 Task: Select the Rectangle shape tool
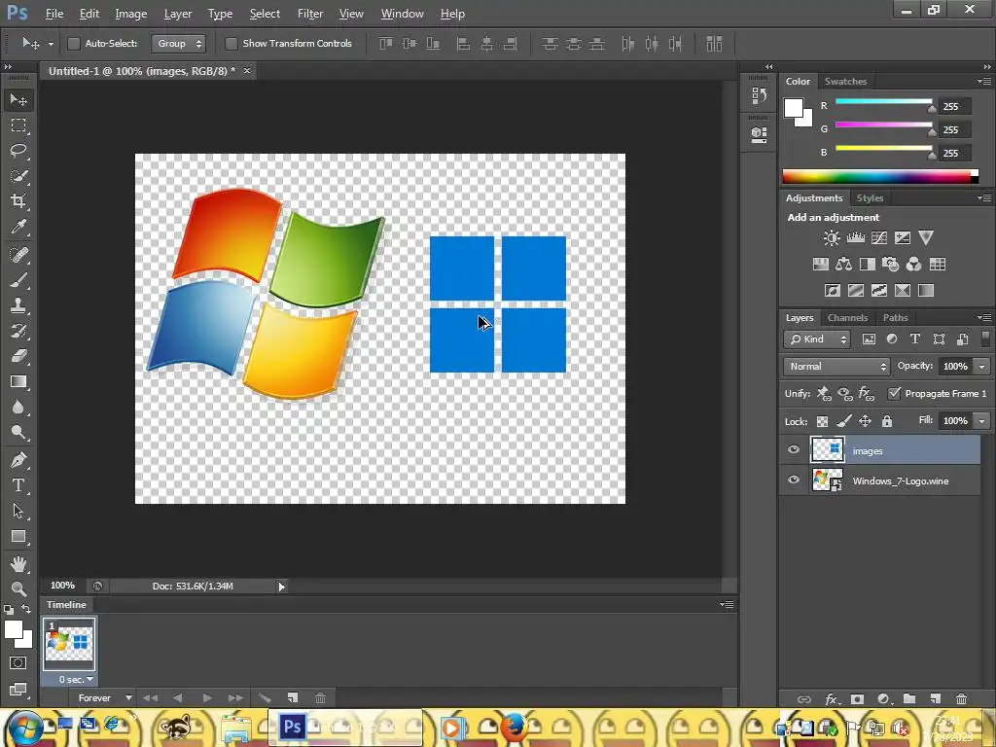click(18, 536)
